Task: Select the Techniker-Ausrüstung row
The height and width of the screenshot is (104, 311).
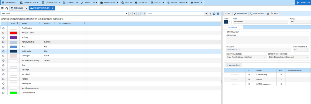Action: 111,60
